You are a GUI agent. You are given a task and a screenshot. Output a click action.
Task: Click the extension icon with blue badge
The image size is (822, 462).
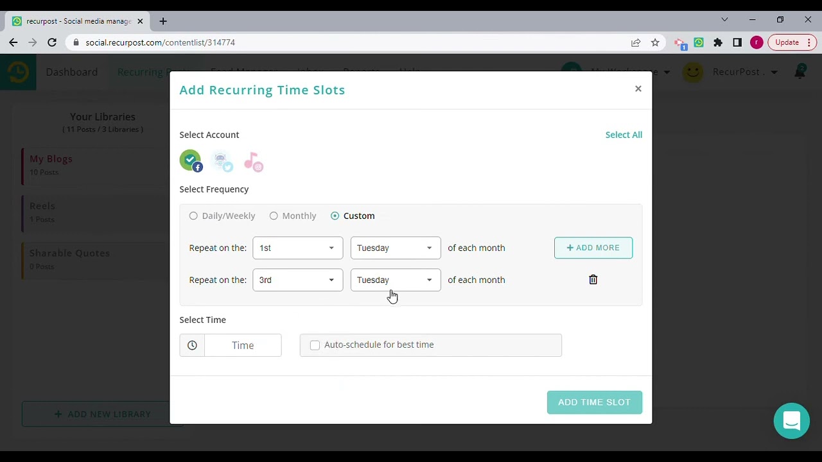680,43
